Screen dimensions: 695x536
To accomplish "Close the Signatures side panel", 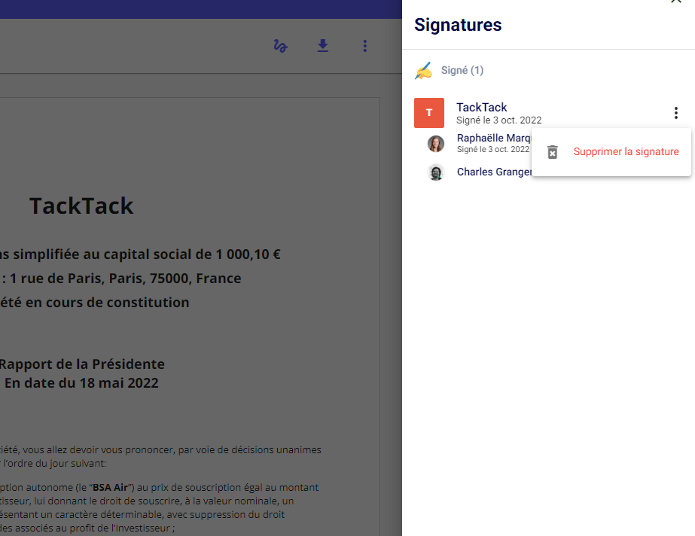I will click(675, 2).
